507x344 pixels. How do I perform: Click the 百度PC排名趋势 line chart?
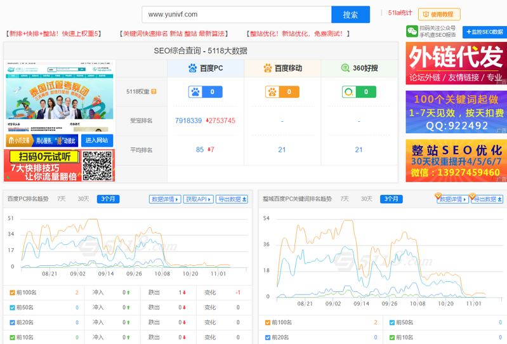128,246
